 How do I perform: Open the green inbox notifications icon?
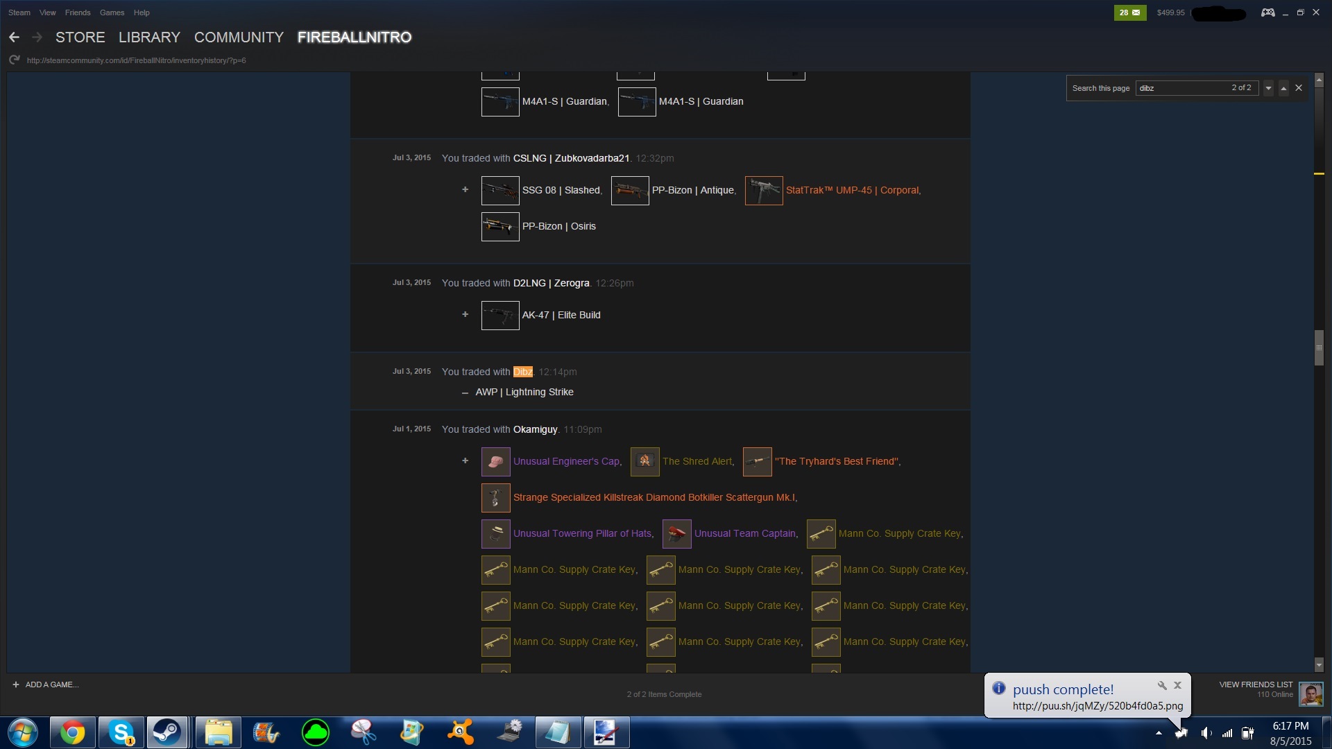click(1129, 12)
